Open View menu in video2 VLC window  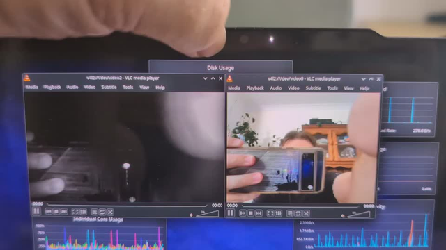pos(144,87)
